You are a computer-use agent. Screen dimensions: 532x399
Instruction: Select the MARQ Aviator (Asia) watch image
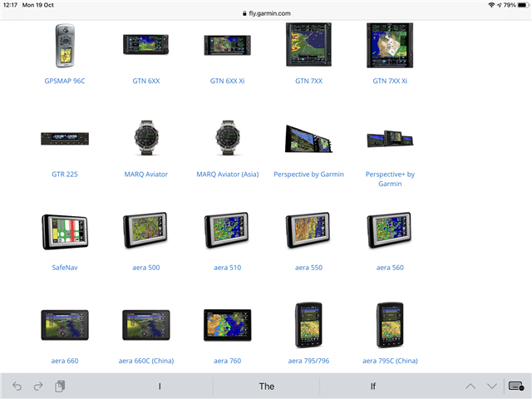coord(228,137)
